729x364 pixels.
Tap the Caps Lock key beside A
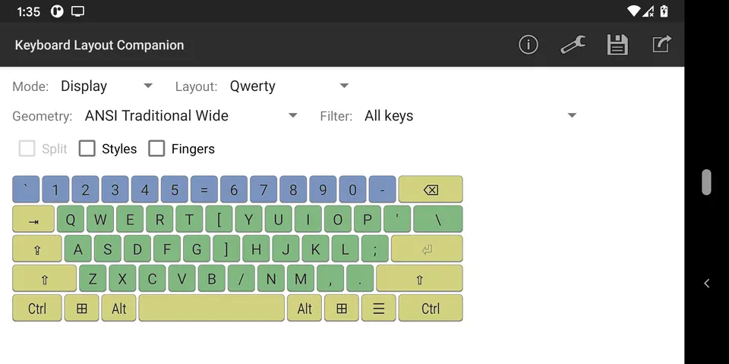point(37,249)
